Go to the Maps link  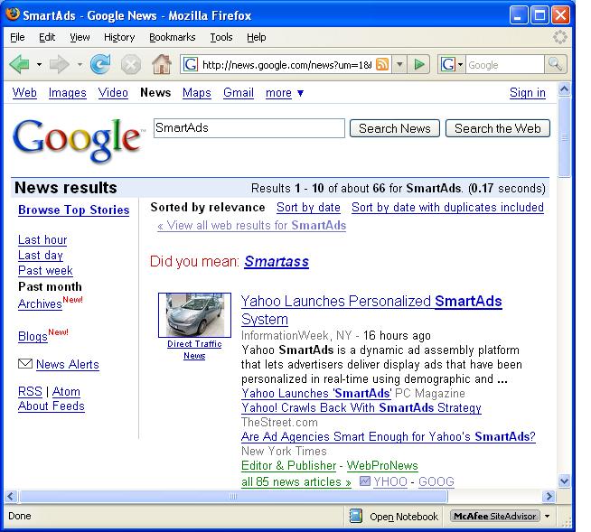[x=197, y=93]
